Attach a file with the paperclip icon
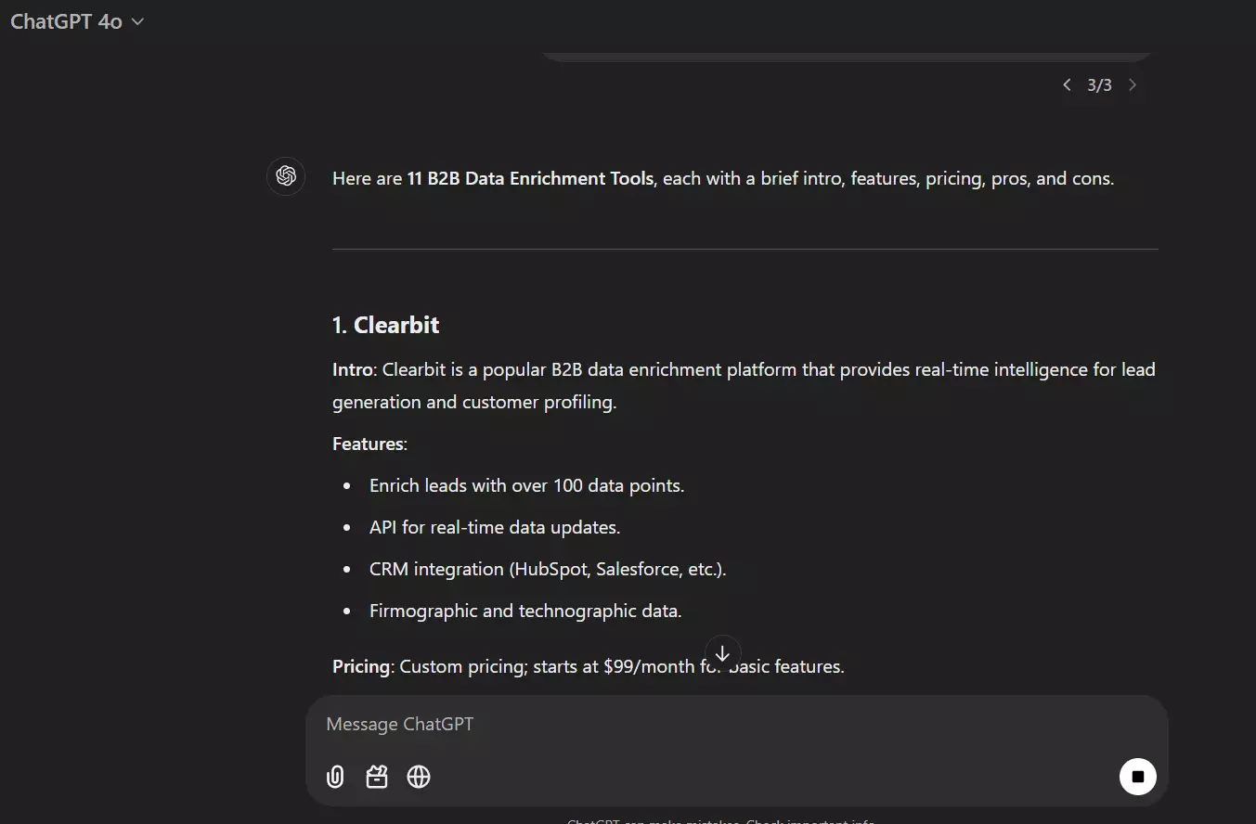 (x=335, y=777)
